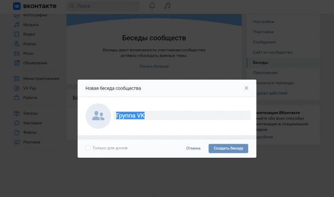The image size is (334, 197).
Task: Click the Видео sidebar icon
Action: [16, 34]
